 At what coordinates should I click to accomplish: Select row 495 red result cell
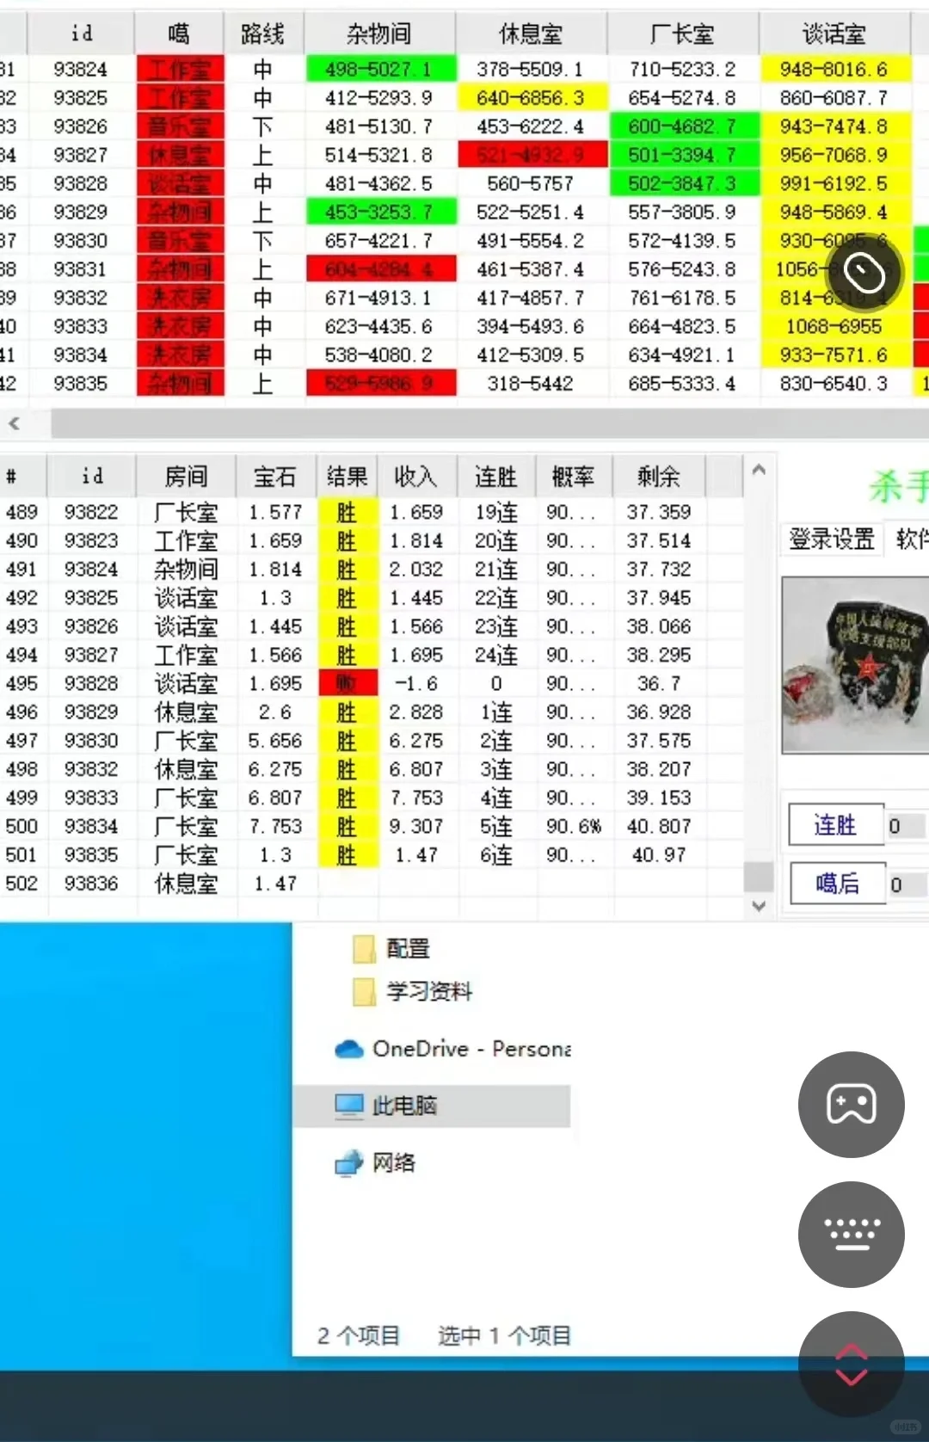click(348, 683)
